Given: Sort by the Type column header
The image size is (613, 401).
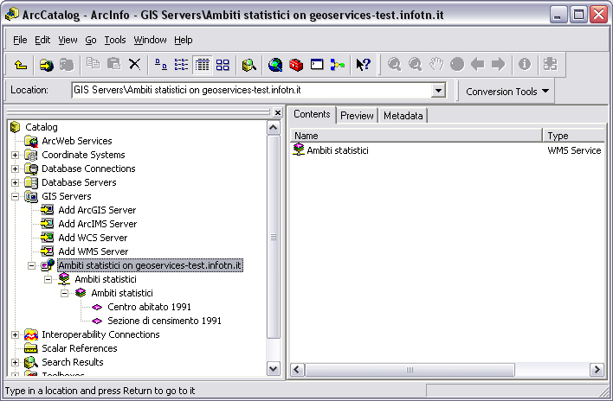Looking at the screenshot, I should (x=574, y=136).
